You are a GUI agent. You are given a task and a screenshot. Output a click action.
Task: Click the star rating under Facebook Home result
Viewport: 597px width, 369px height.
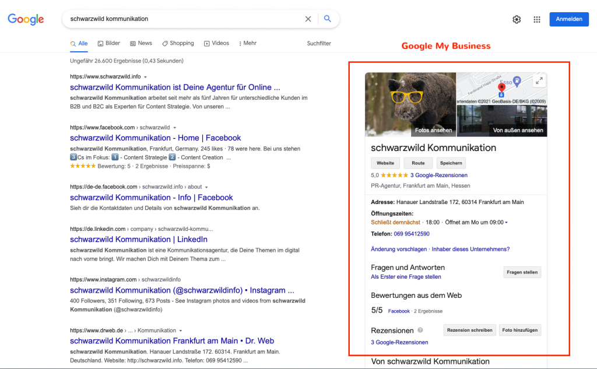point(83,166)
